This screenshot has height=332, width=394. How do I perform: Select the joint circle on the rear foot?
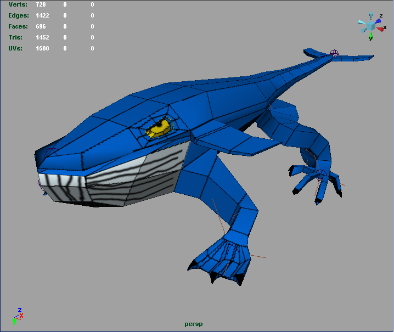pyautogui.click(x=320, y=175)
